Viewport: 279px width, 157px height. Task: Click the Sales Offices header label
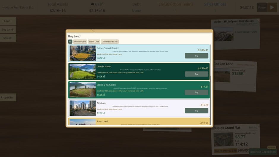pyautogui.click(x=215, y=4)
